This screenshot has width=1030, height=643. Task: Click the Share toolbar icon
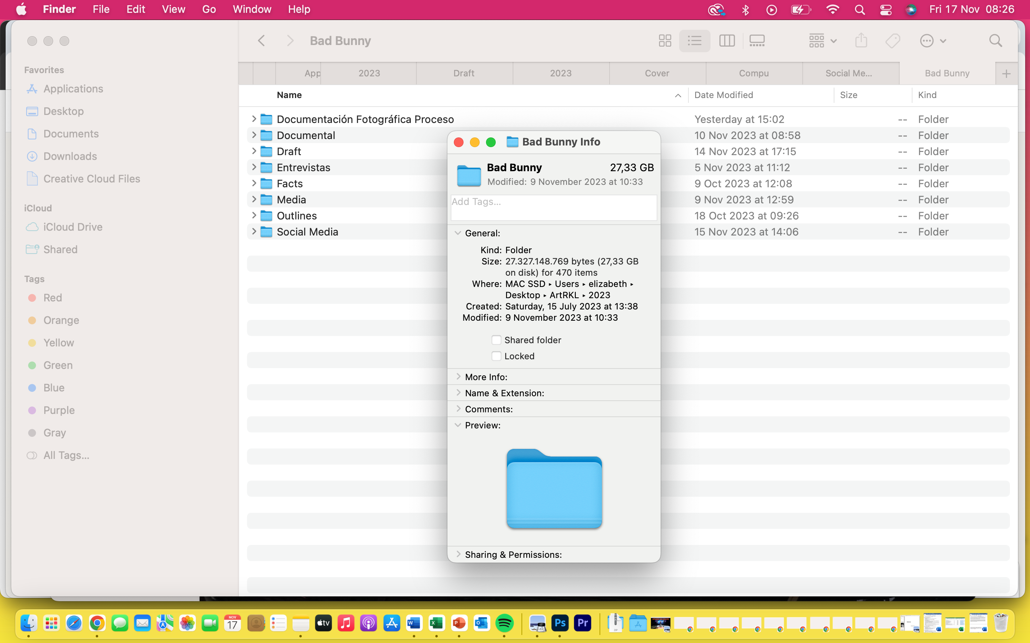861,41
